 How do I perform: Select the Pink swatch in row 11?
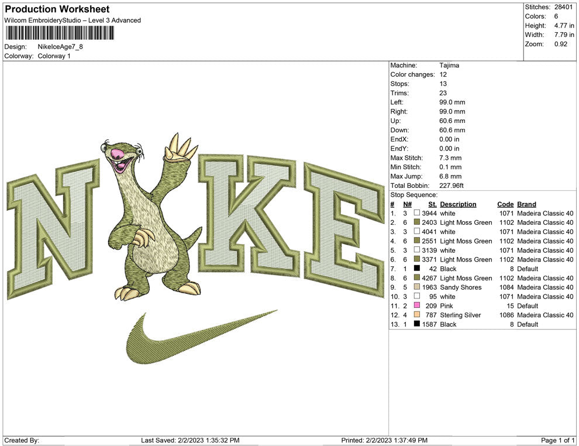[x=417, y=305]
